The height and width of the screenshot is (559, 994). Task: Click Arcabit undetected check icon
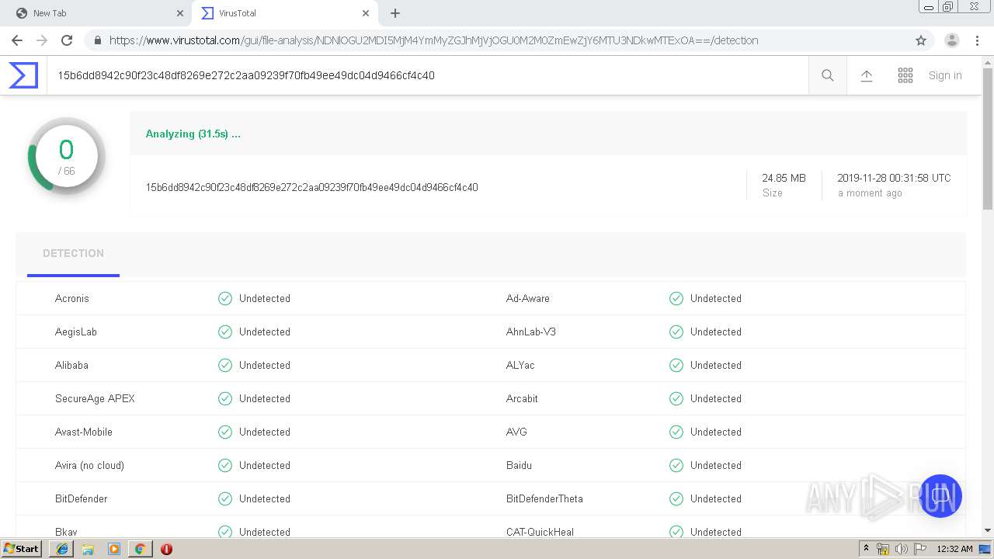[x=676, y=398]
